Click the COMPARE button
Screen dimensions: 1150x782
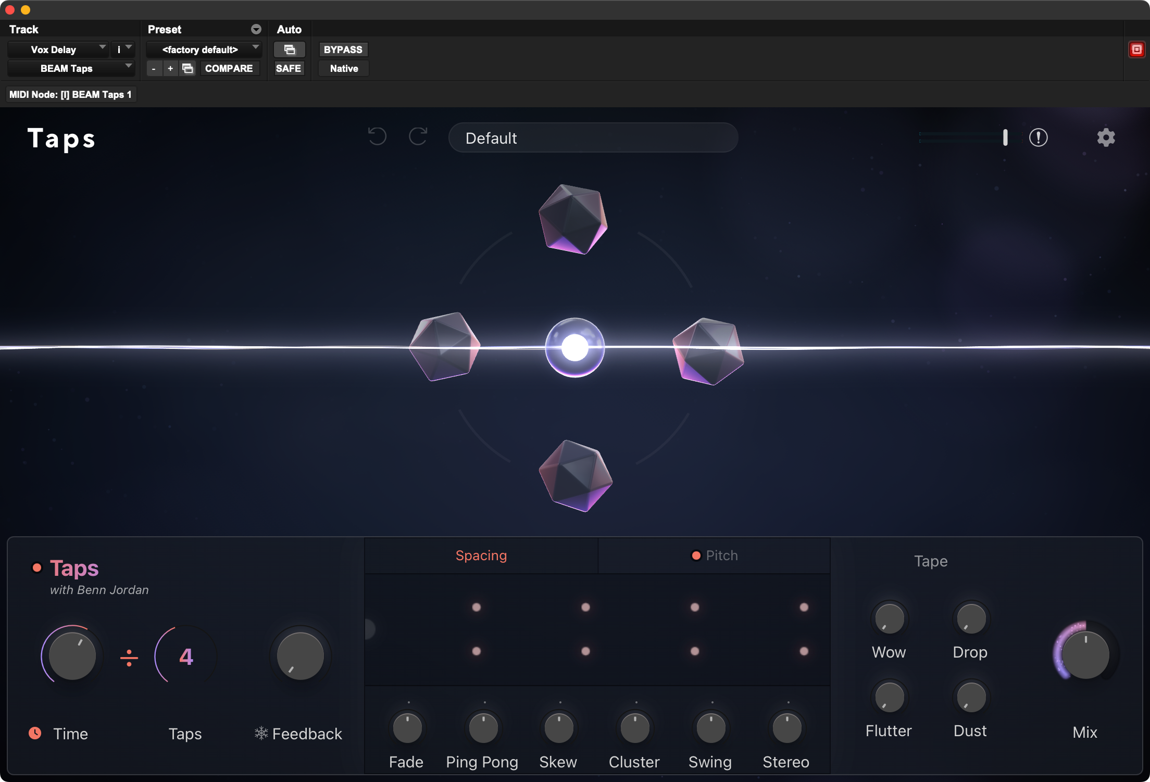(229, 68)
